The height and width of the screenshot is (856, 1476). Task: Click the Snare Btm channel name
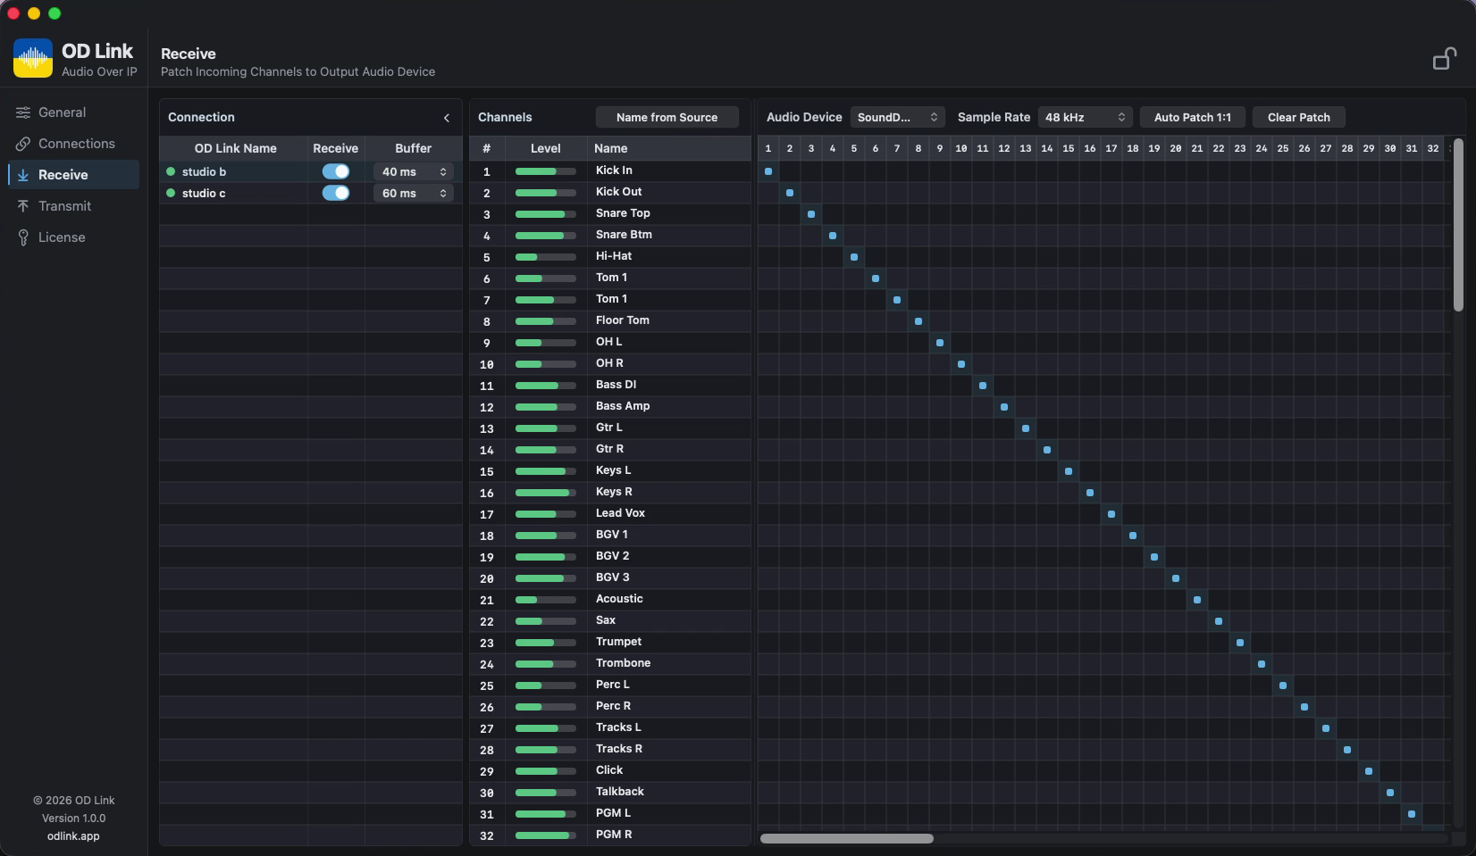624,235
